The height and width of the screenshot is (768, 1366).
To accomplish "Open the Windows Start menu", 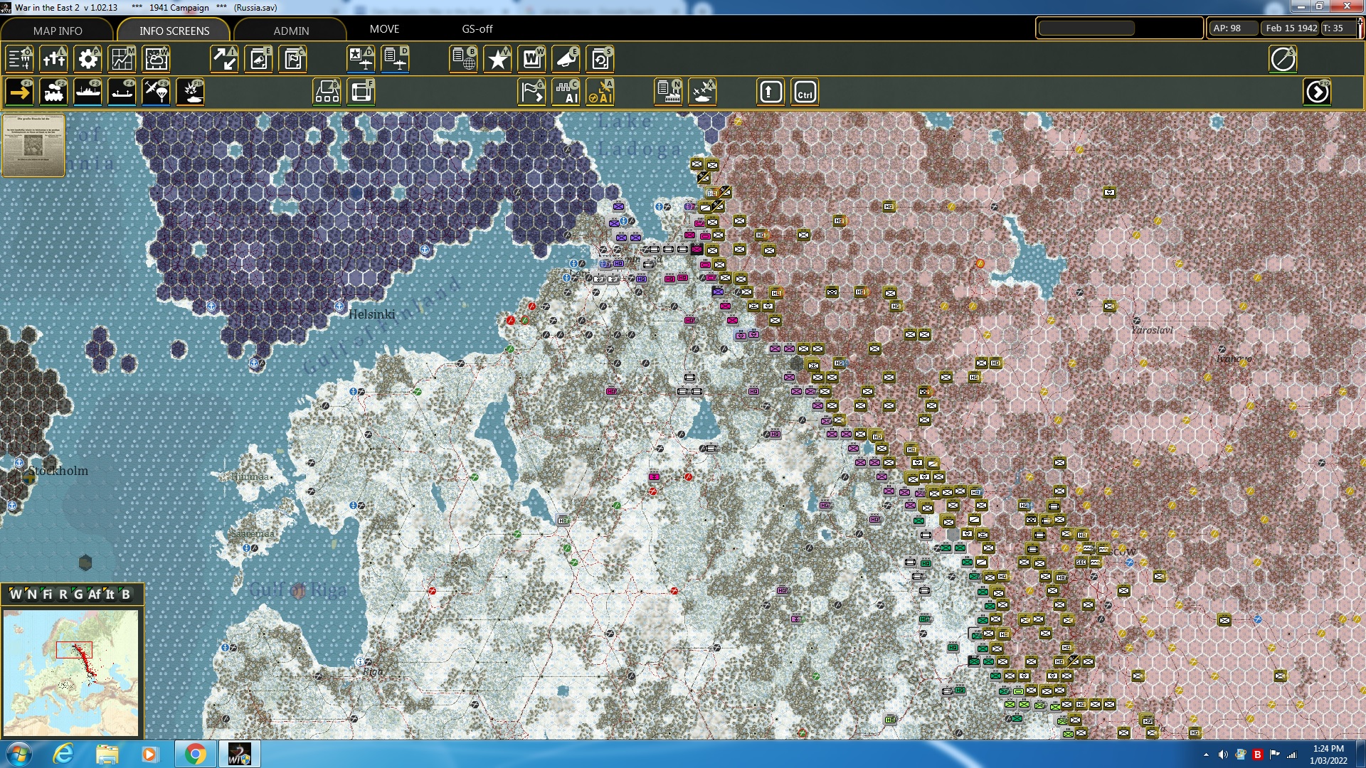I will (19, 754).
